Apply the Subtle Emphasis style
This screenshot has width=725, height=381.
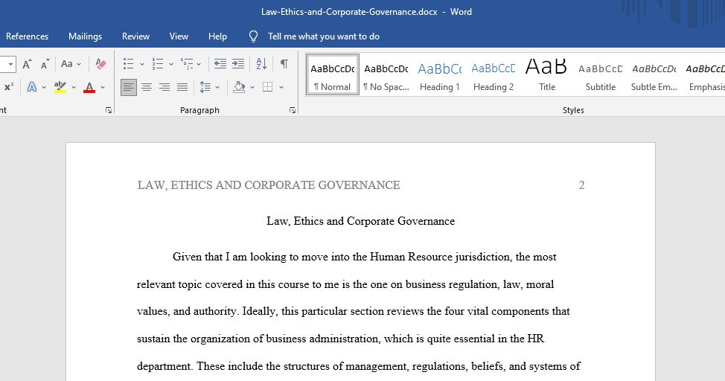[x=654, y=75]
